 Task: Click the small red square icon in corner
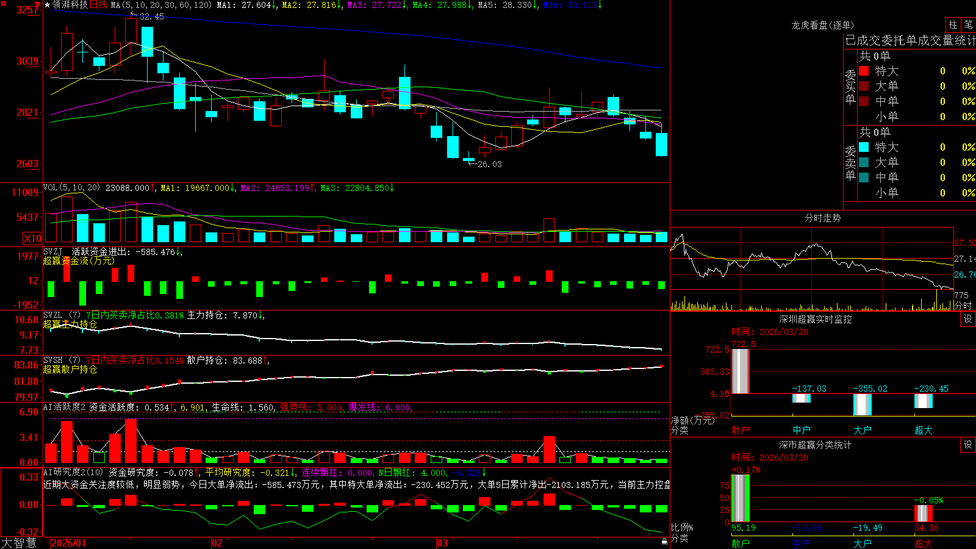pyautogui.click(x=4, y=5)
